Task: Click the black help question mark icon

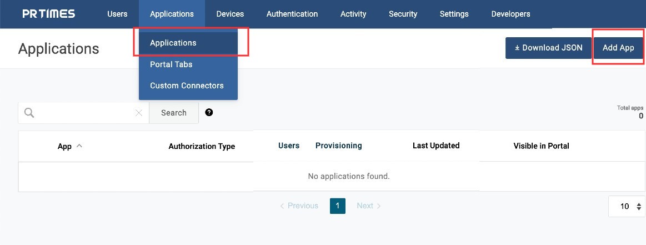Action: point(209,112)
